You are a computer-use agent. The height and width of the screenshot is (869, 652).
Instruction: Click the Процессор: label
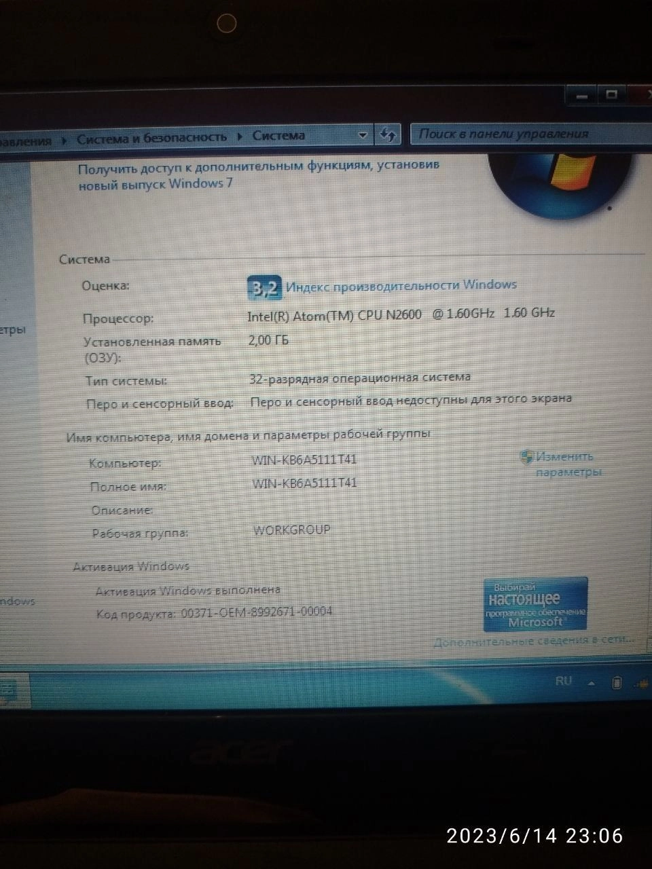pyautogui.click(x=118, y=318)
